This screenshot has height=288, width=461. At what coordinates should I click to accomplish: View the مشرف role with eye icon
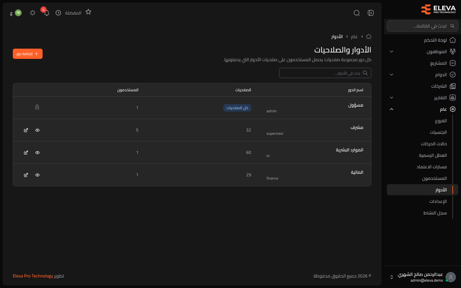pos(37,130)
